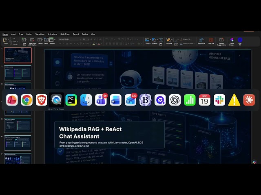261x195 pixels.
Task: Select Google Chrome in app switcher
Action: [27, 100]
